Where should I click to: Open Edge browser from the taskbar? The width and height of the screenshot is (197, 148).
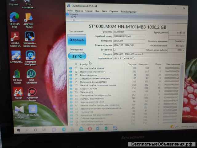[64, 129]
